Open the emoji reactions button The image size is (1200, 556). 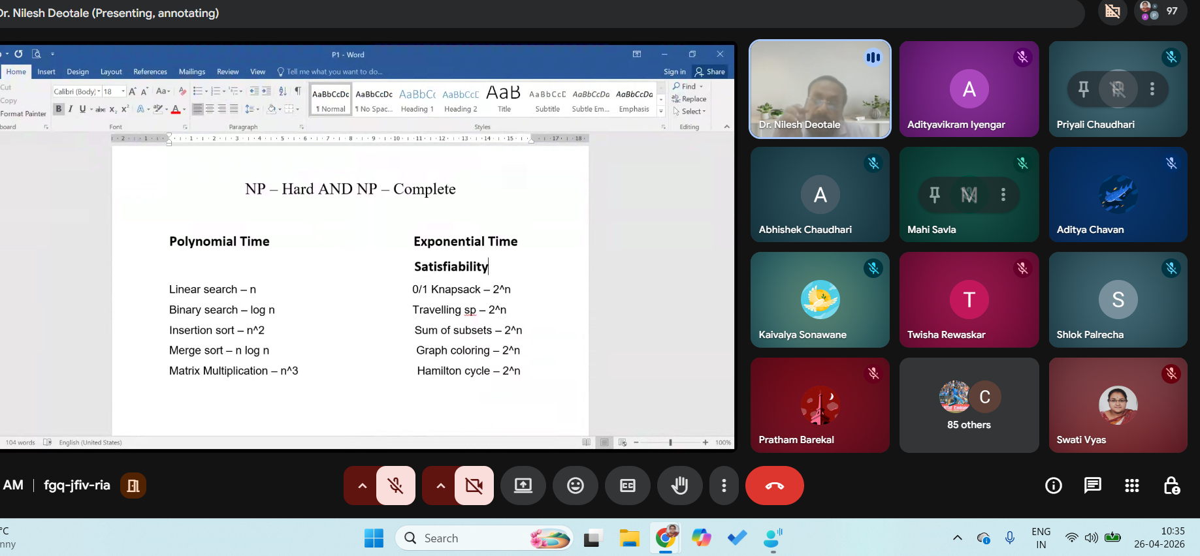click(575, 486)
